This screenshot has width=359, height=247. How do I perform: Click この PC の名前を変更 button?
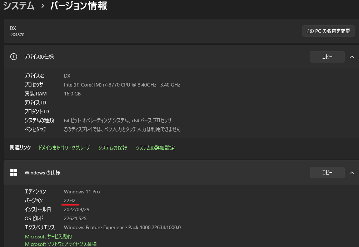(x=328, y=31)
